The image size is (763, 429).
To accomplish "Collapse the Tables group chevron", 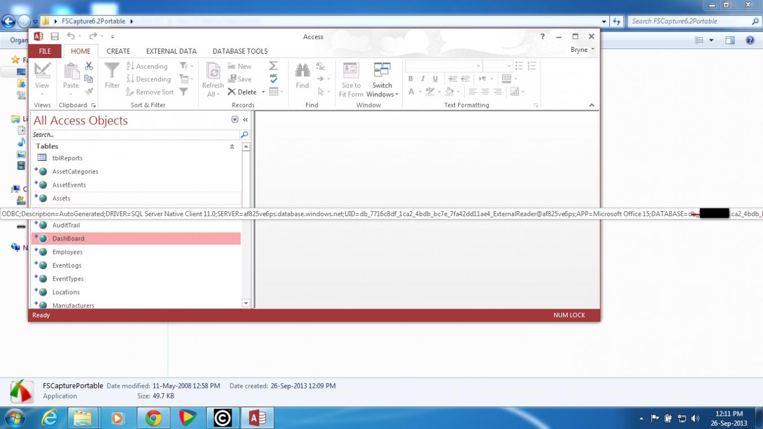I will pyautogui.click(x=232, y=146).
